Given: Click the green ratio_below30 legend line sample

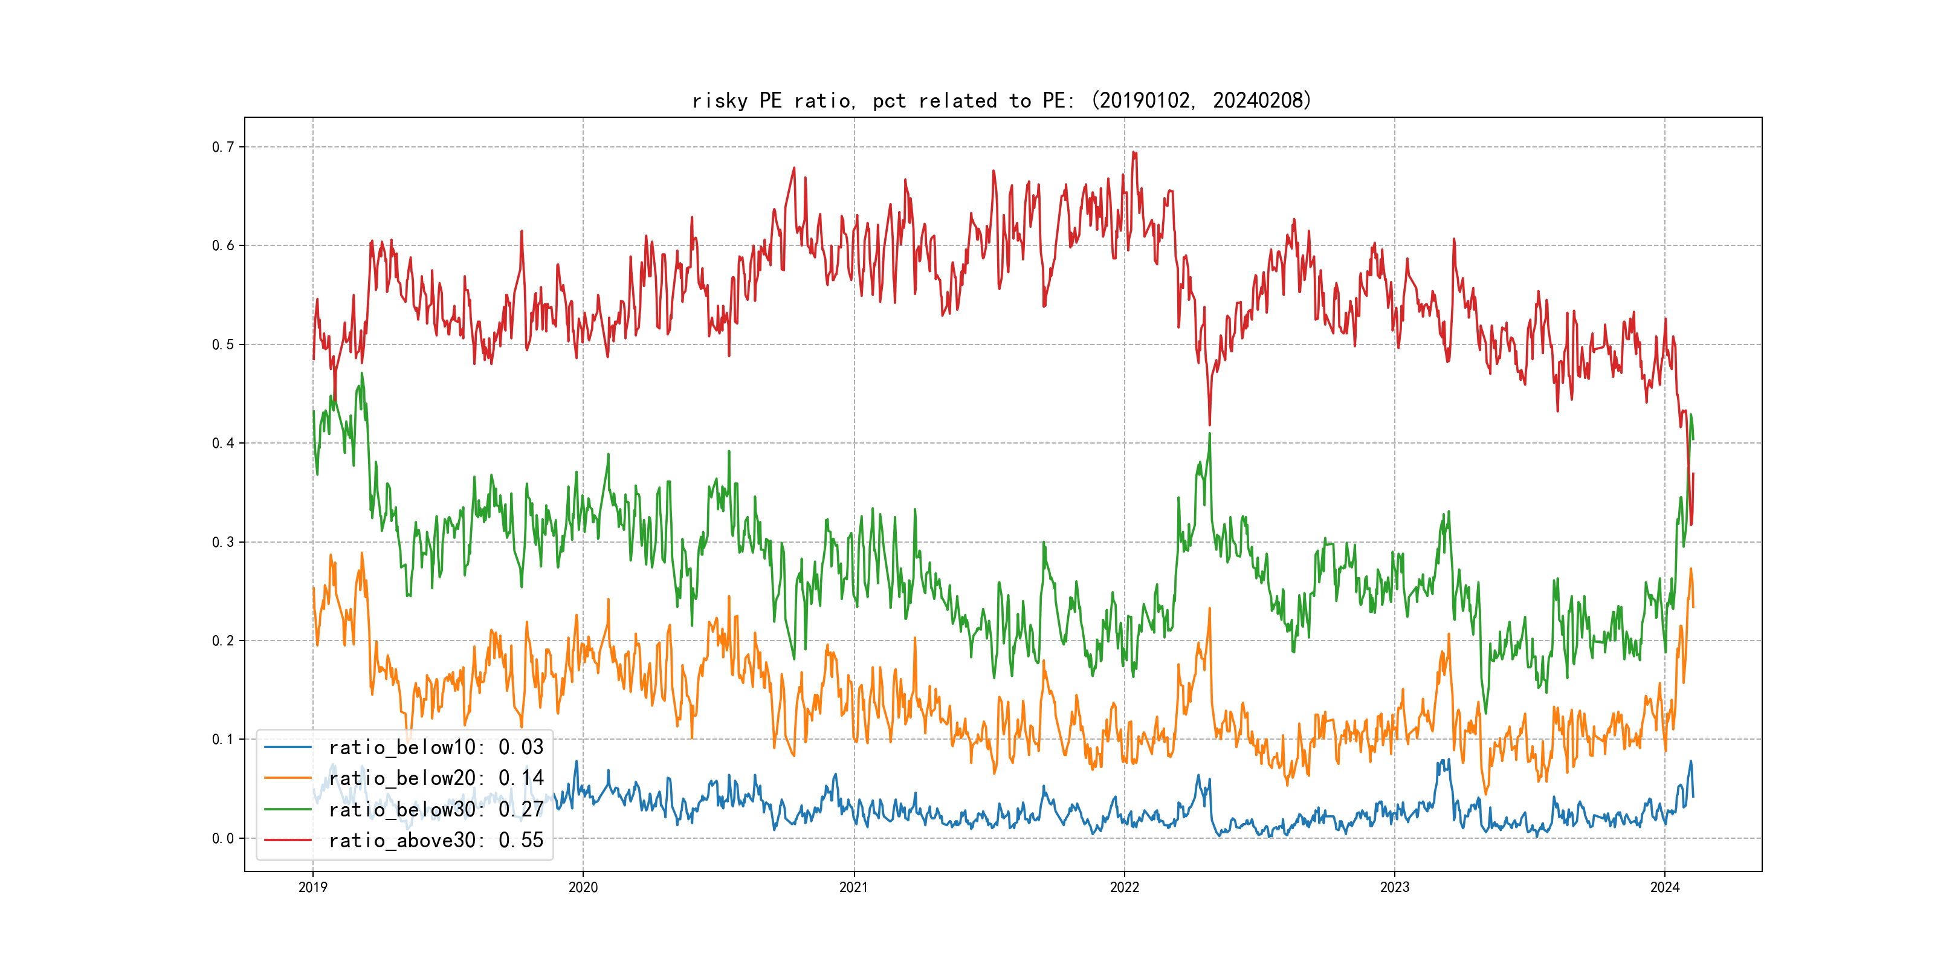Looking at the screenshot, I should pos(287,810).
